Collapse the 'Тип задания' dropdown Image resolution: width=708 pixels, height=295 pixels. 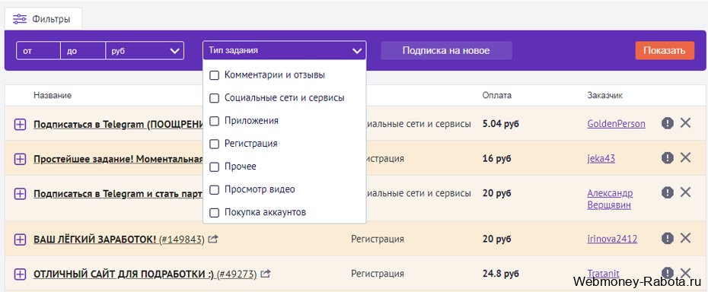[x=285, y=50]
